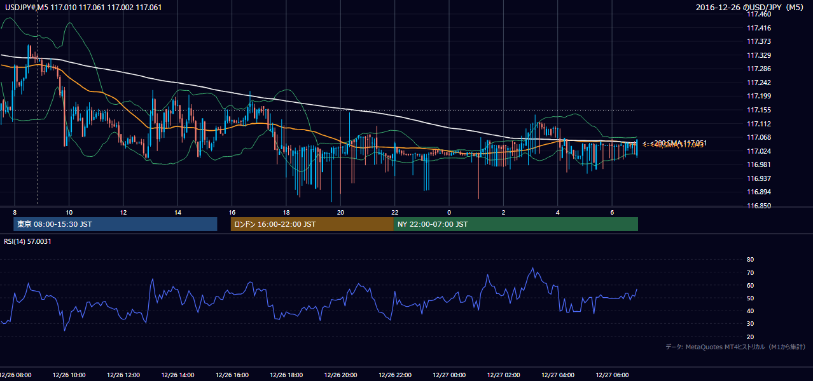Image resolution: width=813 pixels, height=381 pixels.
Task: Click hour tick 4 on chart time axis
Action: pos(558,212)
